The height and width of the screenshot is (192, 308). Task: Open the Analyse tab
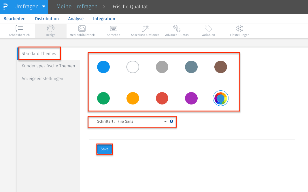(76, 18)
